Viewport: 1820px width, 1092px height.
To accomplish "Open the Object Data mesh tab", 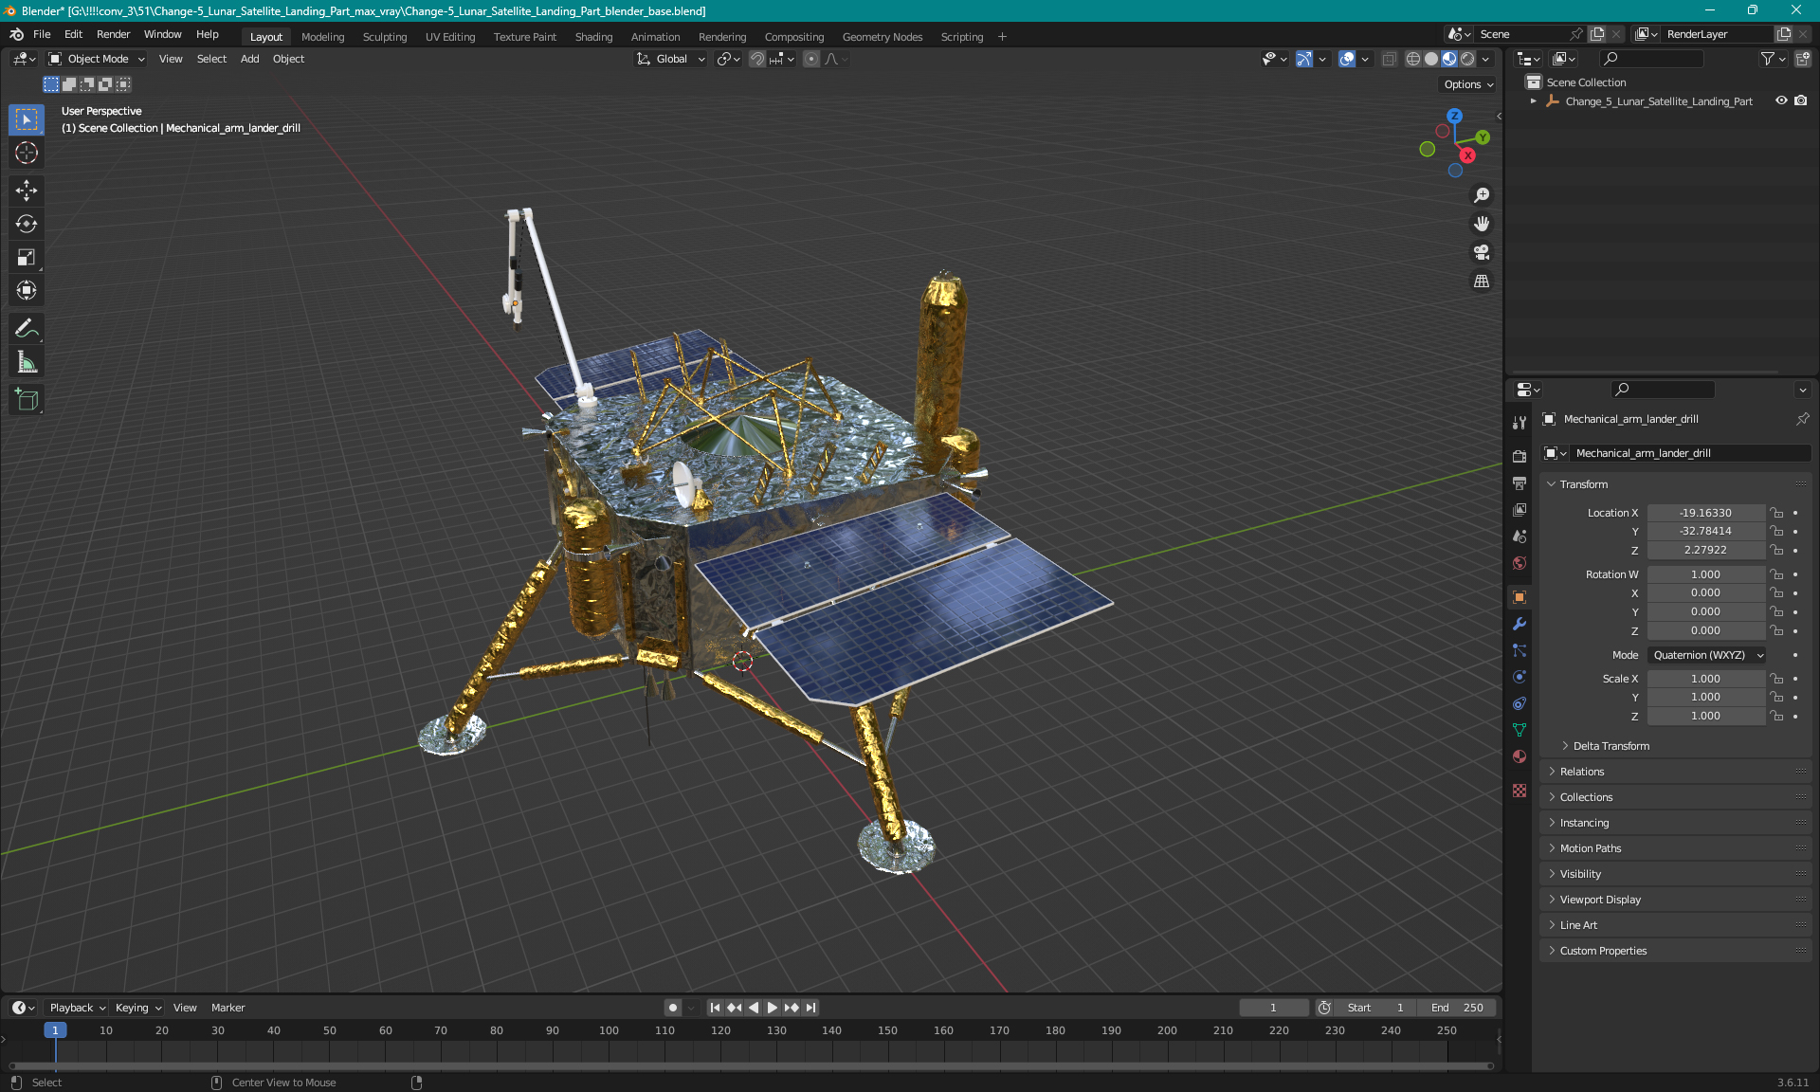I will point(1520,730).
